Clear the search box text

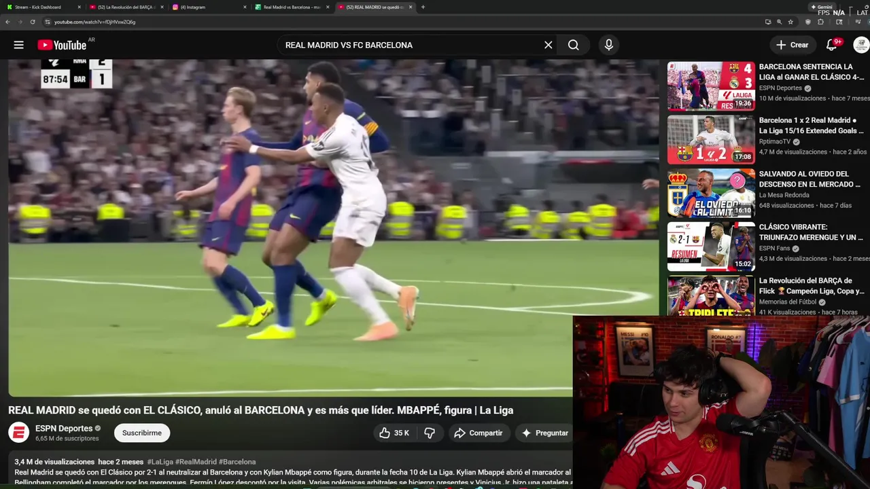(548, 45)
